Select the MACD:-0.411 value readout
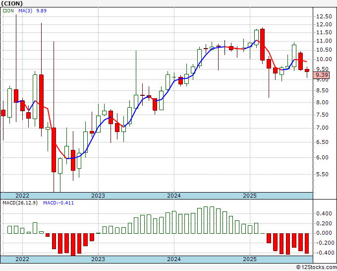The height and width of the screenshot is (271, 337). point(58,203)
